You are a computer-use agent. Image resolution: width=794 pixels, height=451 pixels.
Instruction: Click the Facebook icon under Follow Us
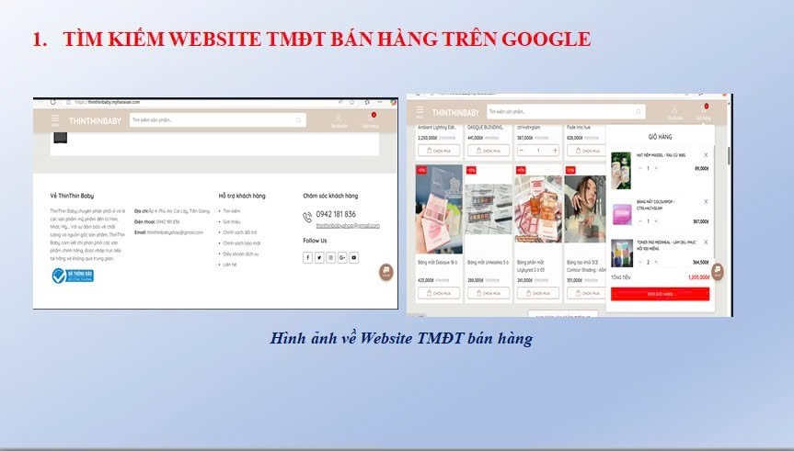308,257
